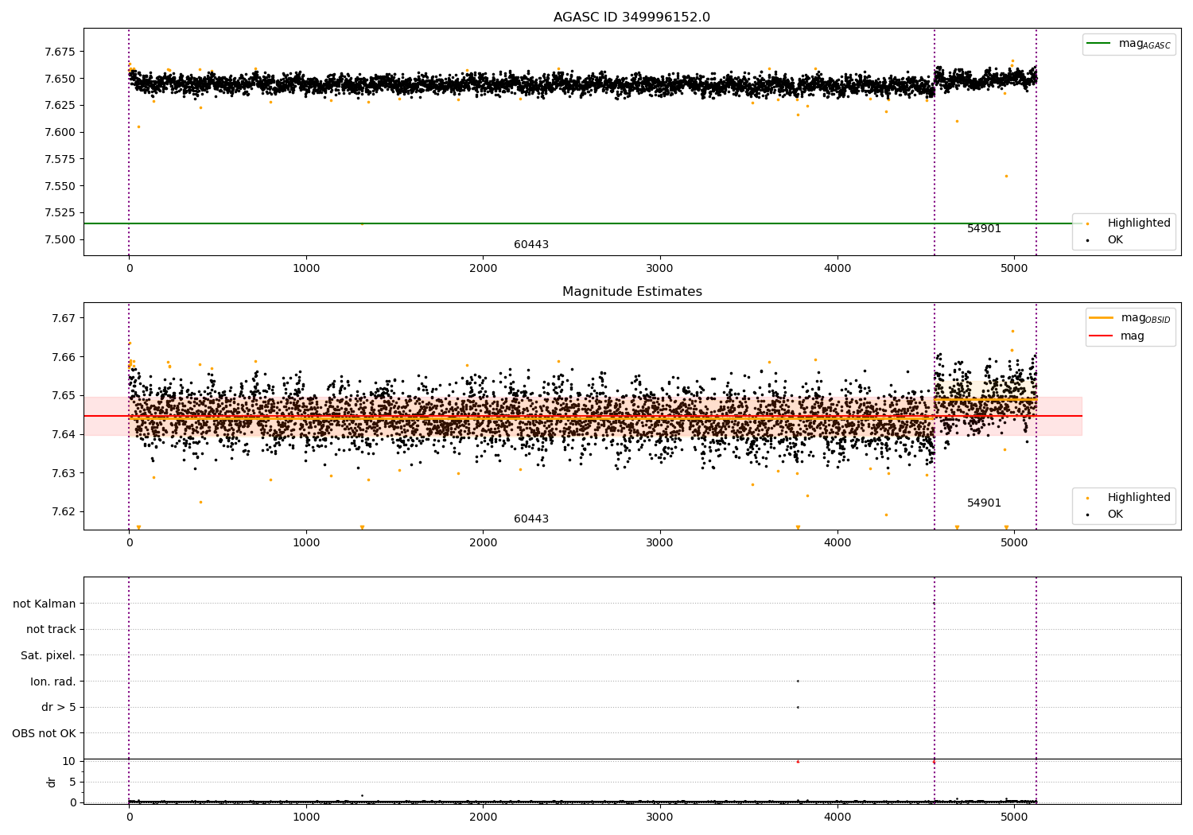
Task: Click the 'dr' y-axis label
Action: tap(52, 782)
